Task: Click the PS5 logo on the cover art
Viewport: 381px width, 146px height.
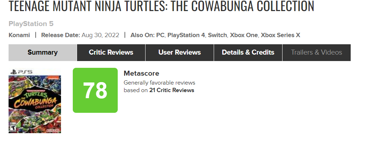Action: point(21,72)
